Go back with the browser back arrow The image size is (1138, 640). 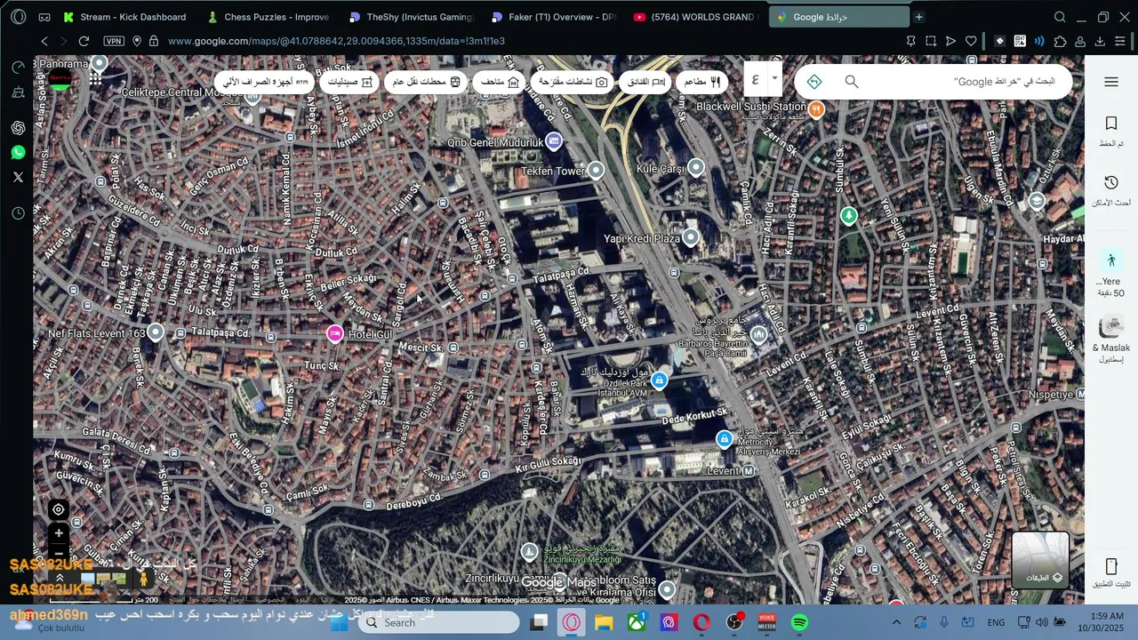tap(44, 41)
